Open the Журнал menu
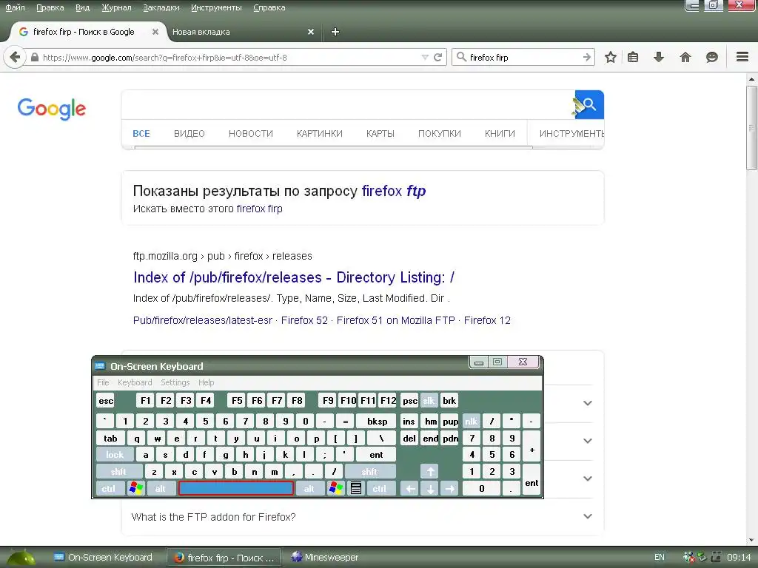Viewport: 758px width, 568px height. click(116, 7)
